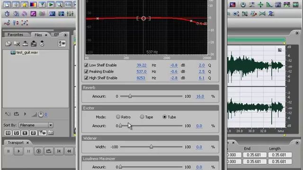
Task: Toggle loop preview in Files panel
Action: (17, 114)
